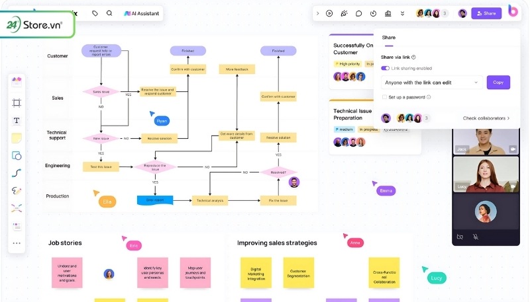Start presentation with the play icon
This screenshot has height=302, width=530.
[329, 13]
